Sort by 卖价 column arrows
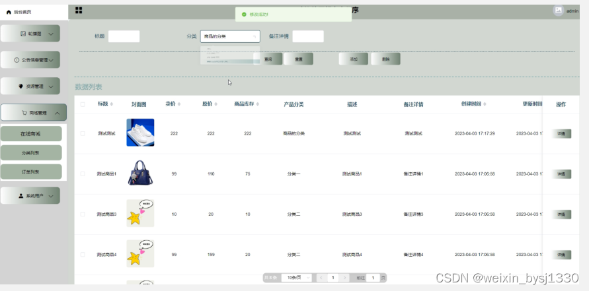 [178, 104]
